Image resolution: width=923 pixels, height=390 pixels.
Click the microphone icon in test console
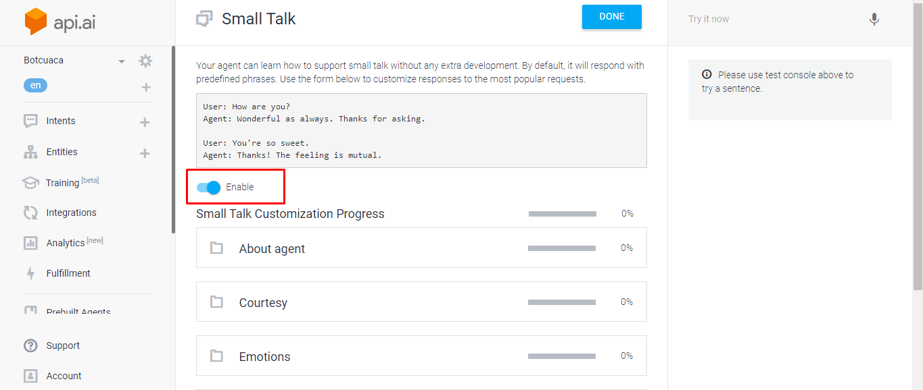(874, 20)
